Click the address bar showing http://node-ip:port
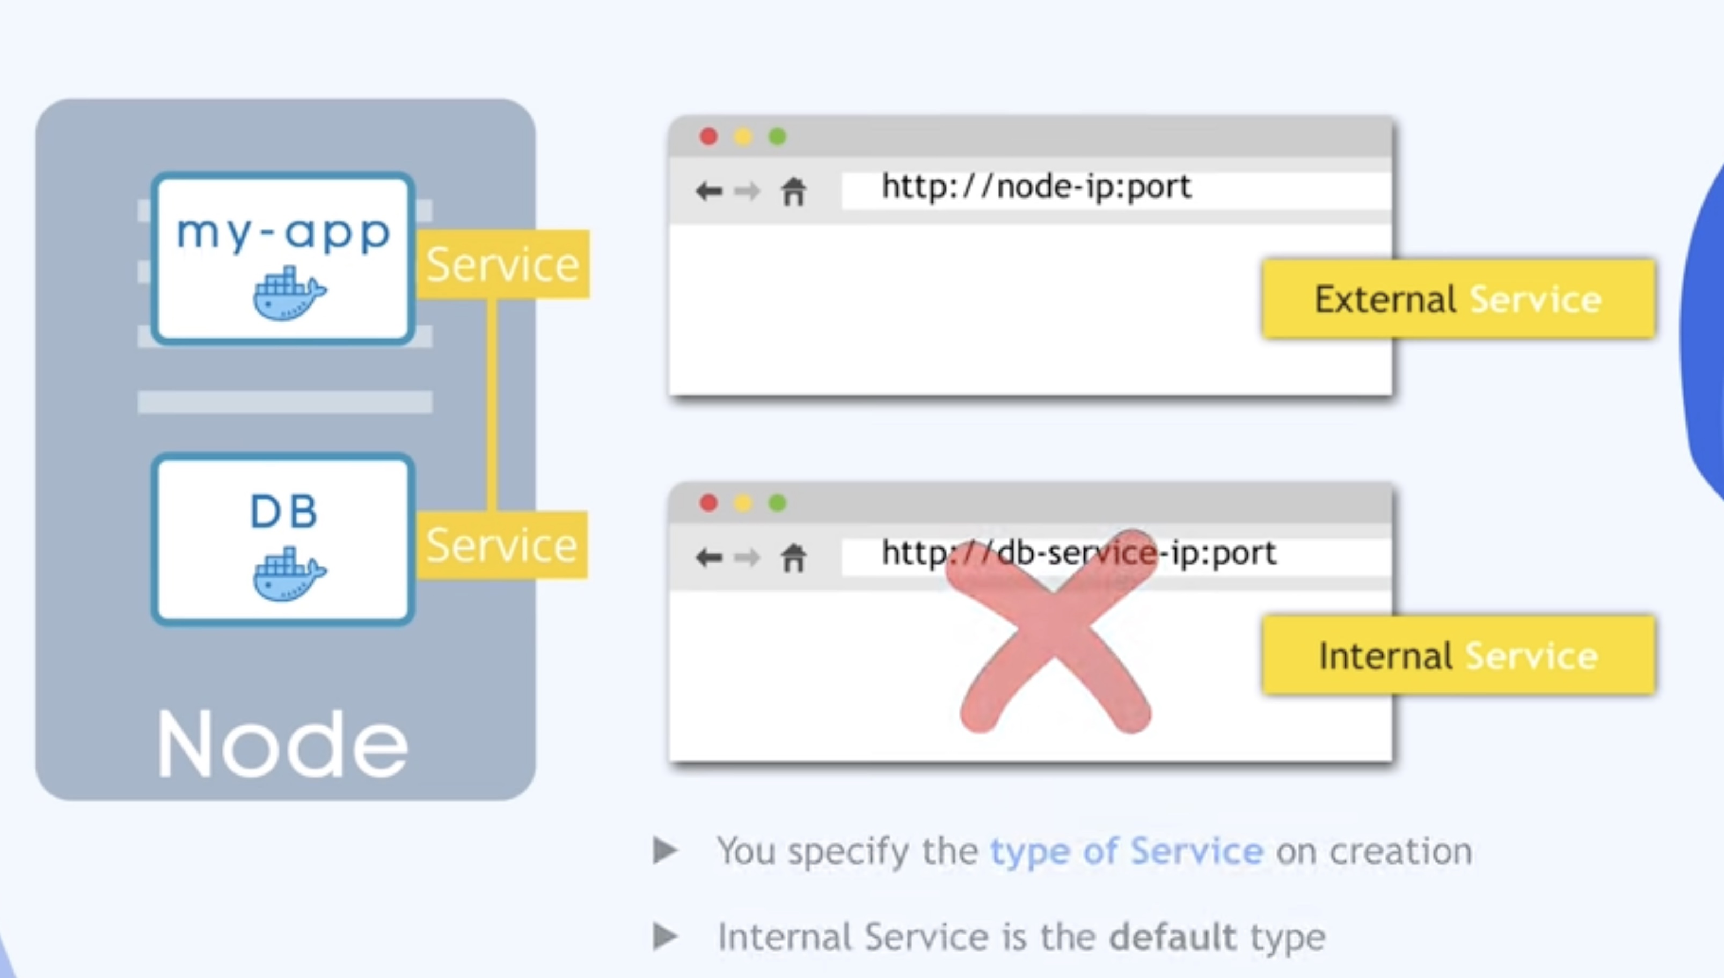Image resolution: width=1724 pixels, height=978 pixels. [x=1116, y=191]
